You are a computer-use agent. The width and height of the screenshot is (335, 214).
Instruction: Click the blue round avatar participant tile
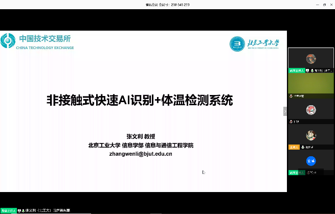point(310,160)
